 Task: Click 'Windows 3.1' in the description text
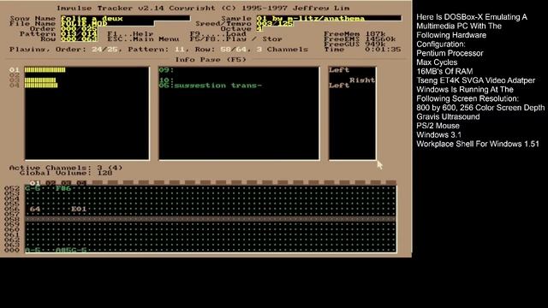tap(438, 135)
